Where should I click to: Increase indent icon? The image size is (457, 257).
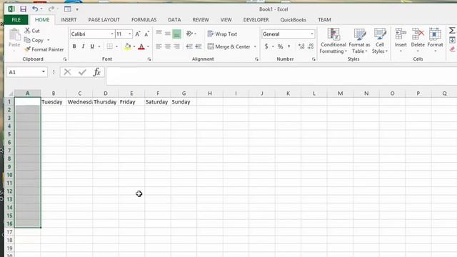[199, 46]
